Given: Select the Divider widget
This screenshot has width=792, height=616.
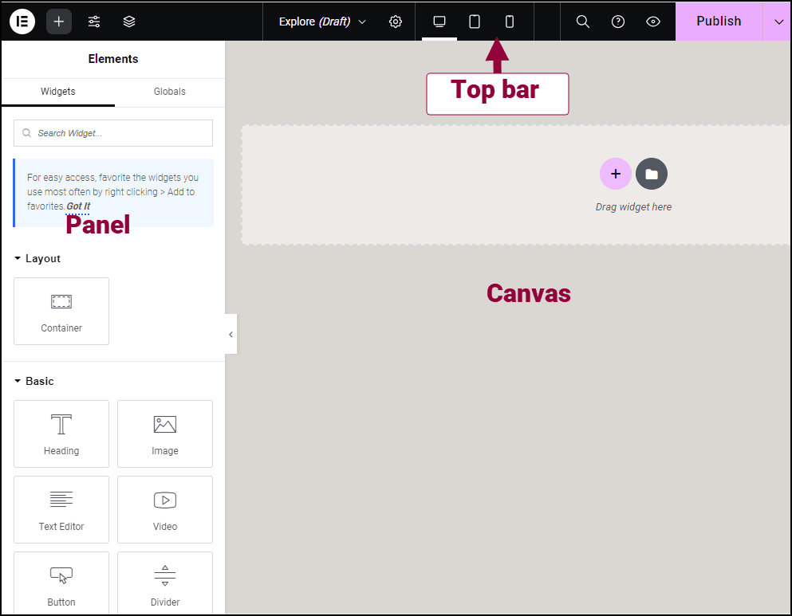Looking at the screenshot, I should (165, 583).
